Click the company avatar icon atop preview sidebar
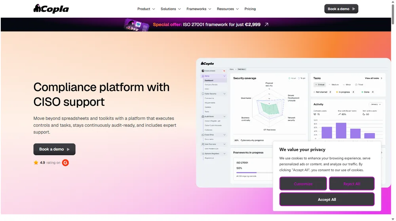This screenshot has height=221, width=396. 203,71
